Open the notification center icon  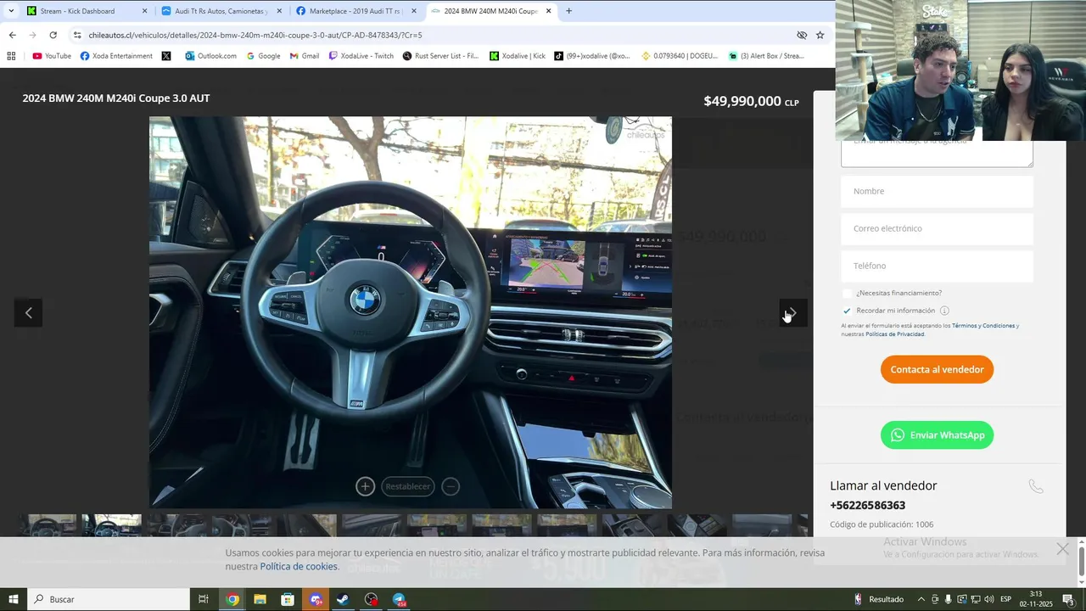[x=1069, y=599]
